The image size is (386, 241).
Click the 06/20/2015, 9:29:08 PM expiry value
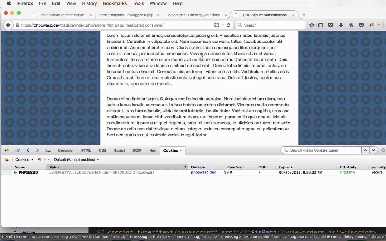pyautogui.click(x=300, y=172)
